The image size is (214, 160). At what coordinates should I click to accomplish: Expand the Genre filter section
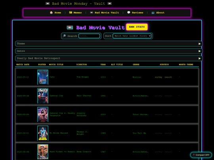(x=109, y=51)
